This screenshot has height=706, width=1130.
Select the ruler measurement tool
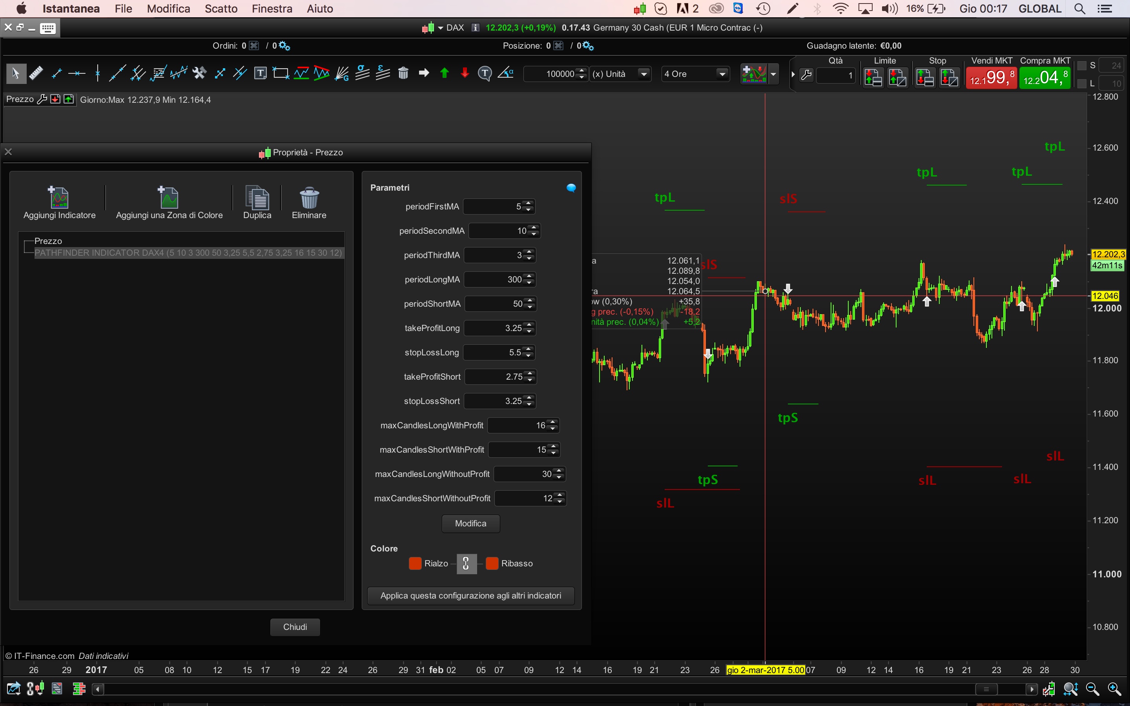[36, 73]
